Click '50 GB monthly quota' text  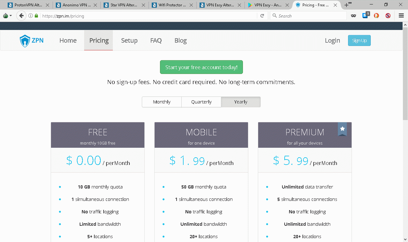click(204, 187)
